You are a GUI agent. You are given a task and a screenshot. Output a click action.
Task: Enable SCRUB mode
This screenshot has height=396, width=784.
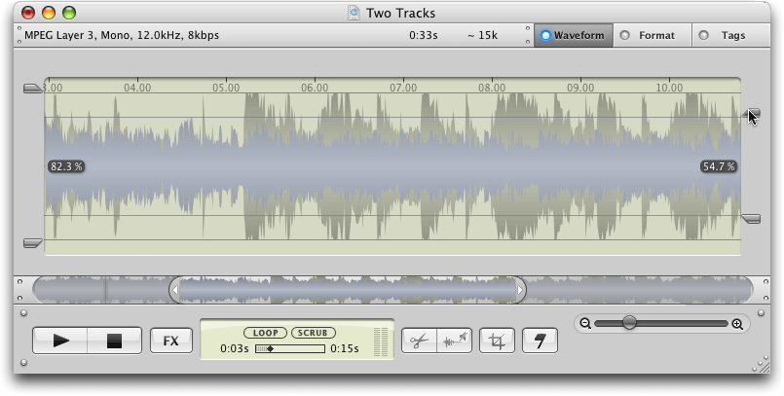(x=313, y=333)
